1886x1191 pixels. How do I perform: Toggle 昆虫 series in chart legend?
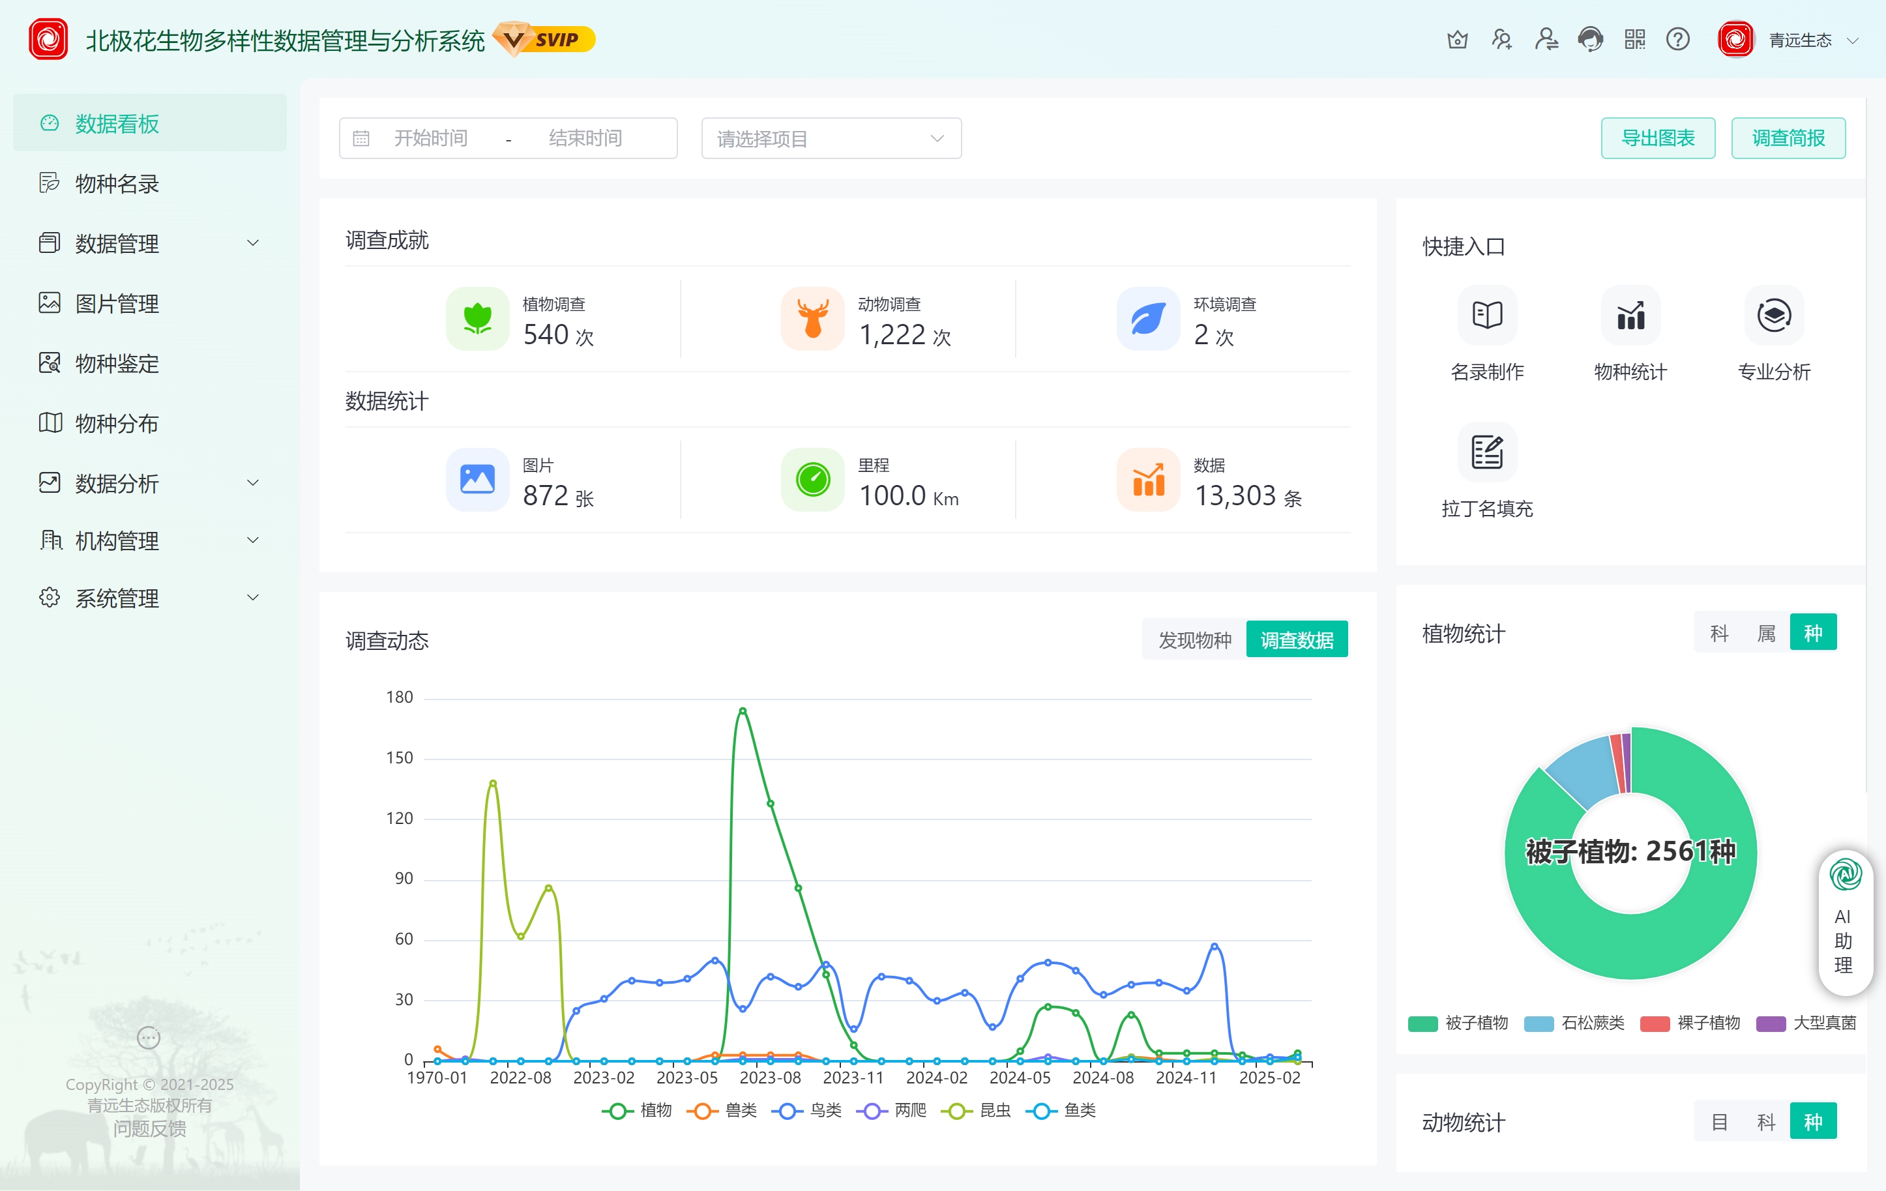[977, 1110]
